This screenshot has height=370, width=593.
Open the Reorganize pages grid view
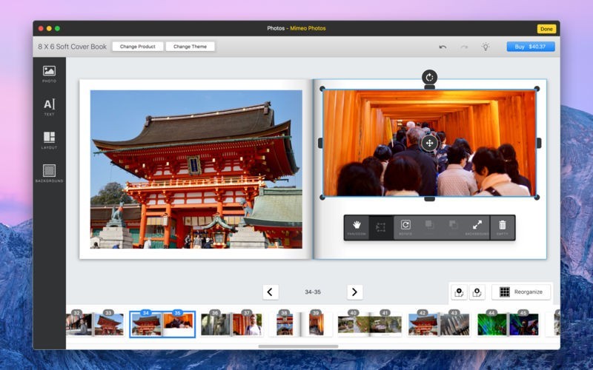[521, 292]
